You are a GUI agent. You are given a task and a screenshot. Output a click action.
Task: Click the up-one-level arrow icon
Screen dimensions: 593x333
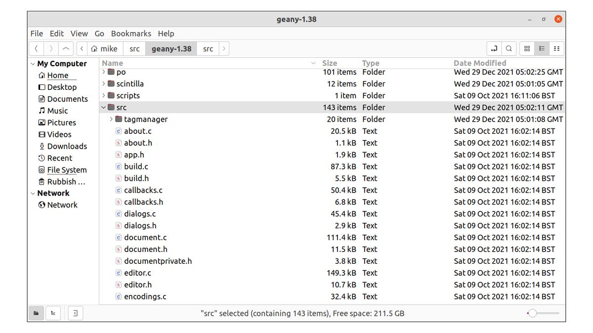tap(66, 48)
